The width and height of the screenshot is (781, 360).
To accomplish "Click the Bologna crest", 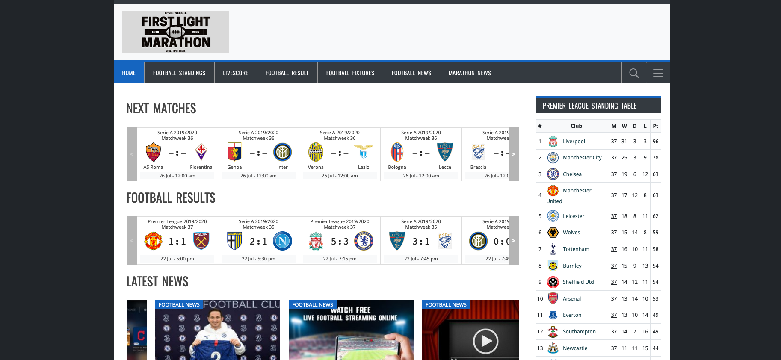I will click(x=397, y=152).
